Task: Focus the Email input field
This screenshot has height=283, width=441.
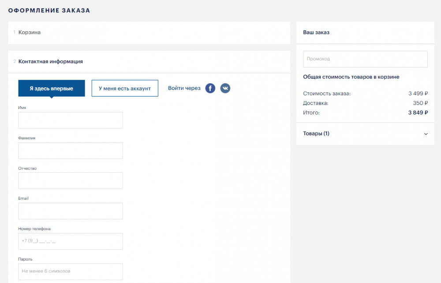Action: coord(71,211)
